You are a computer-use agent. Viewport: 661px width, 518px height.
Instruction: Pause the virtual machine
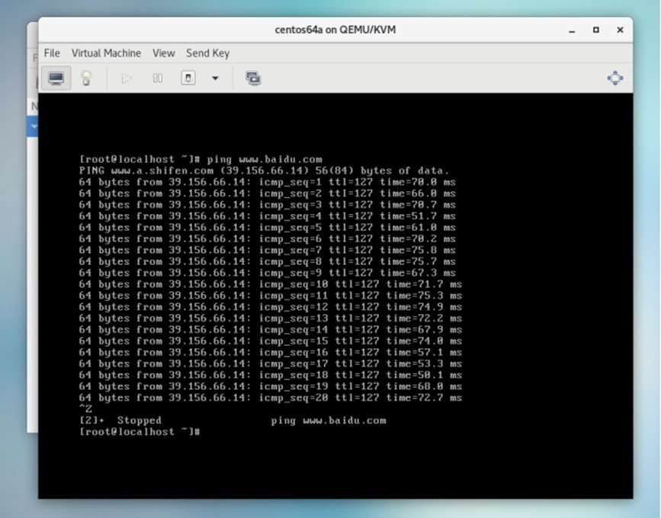pos(158,78)
